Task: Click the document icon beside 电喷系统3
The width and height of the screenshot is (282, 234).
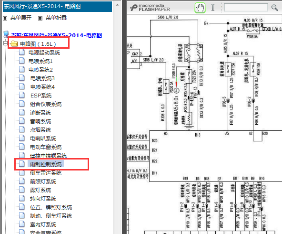Action: [x=22, y=78]
